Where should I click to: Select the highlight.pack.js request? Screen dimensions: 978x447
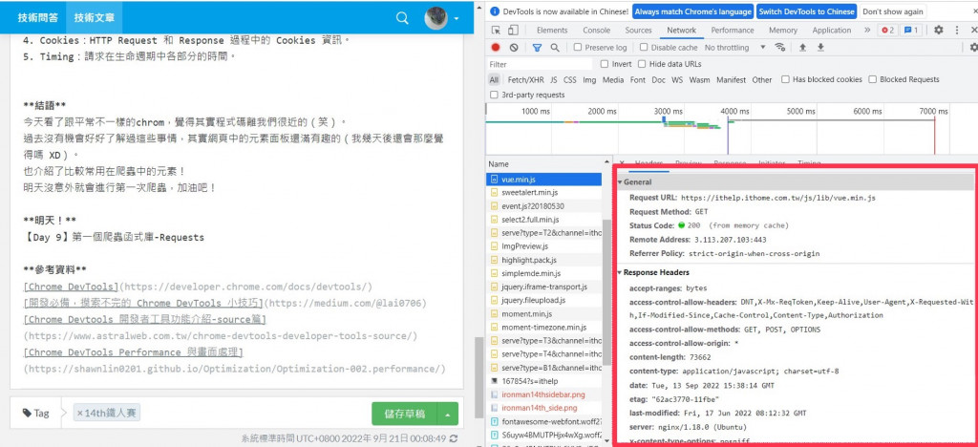coord(529,260)
